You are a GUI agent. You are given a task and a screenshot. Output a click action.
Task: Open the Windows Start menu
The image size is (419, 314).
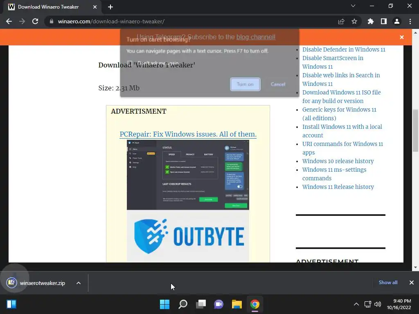pos(164,304)
